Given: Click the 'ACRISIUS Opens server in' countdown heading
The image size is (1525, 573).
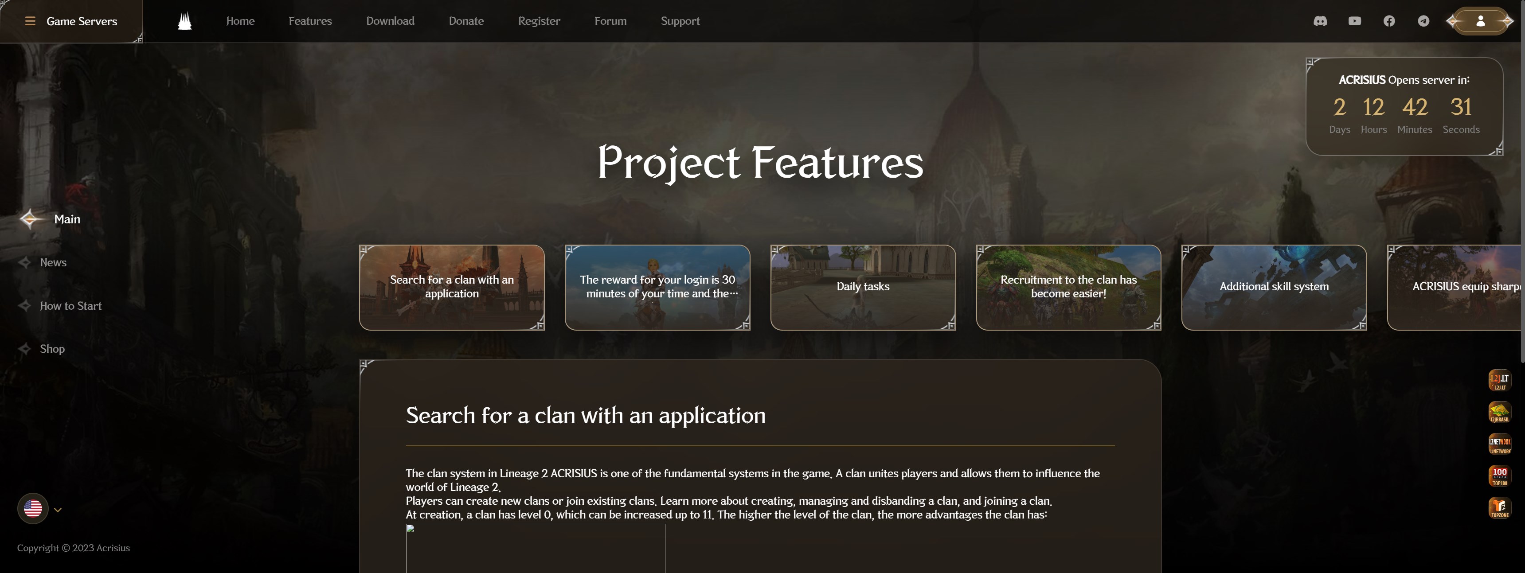Looking at the screenshot, I should [x=1404, y=80].
